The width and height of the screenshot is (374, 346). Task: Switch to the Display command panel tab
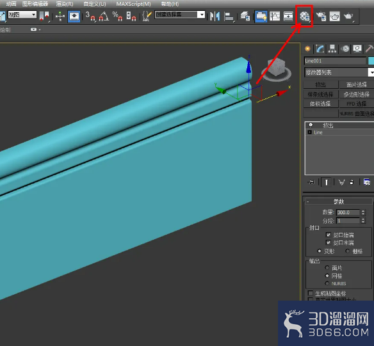tap(357, 49)
